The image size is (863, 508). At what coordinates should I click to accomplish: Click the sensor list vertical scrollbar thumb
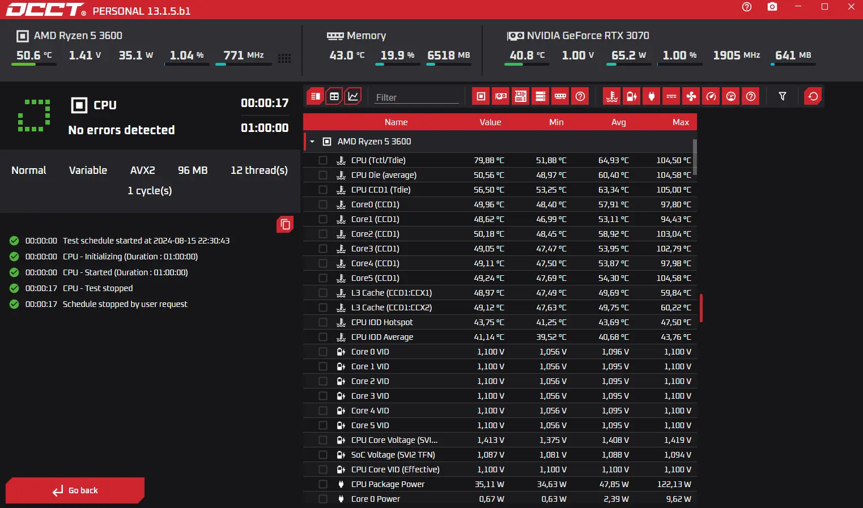point(695,157)
